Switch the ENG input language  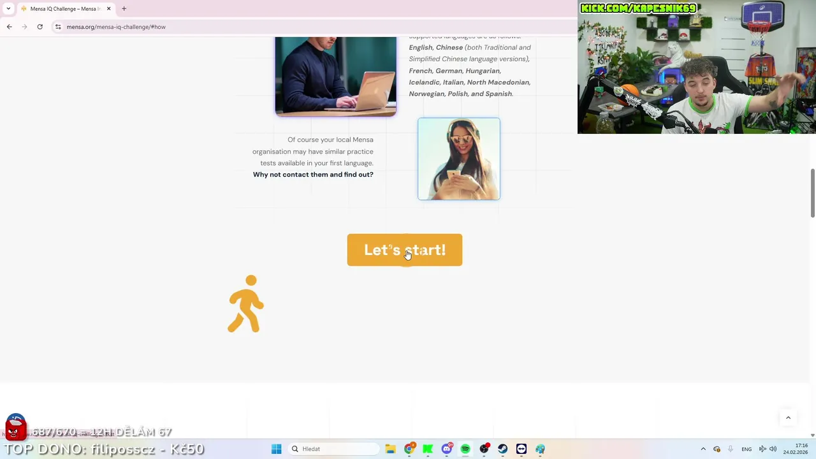[x=747, y=449]
